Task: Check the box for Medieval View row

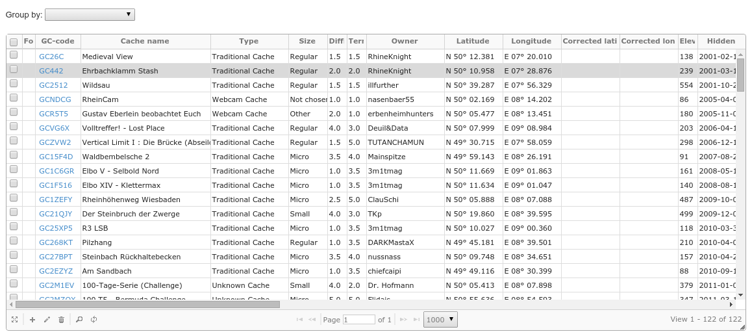Action: coord(14,57)
